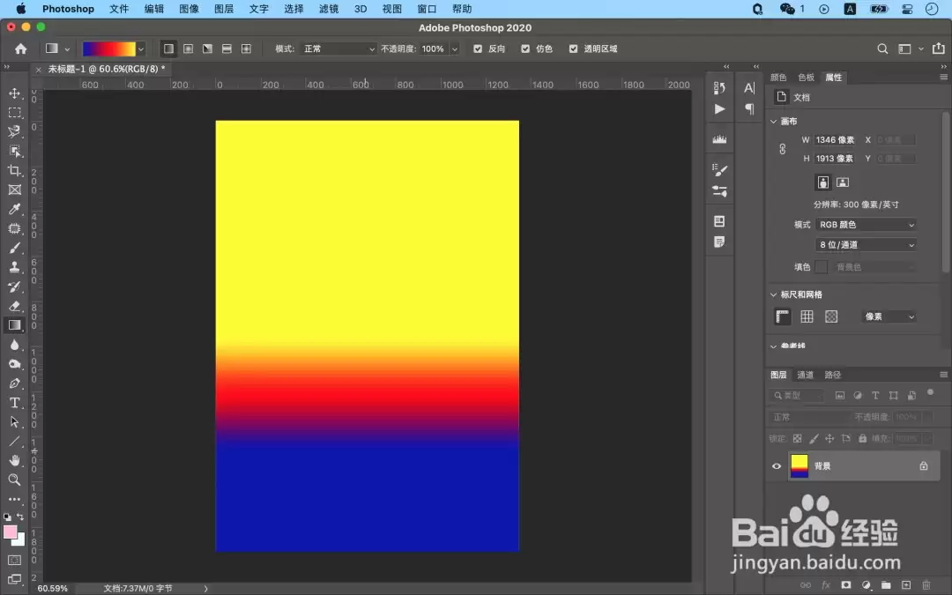Image resolution: width=952 pixels, height=595 pixels.
Task: Choose reflected gradient style button
Action: pyautogui.click(x=227, y=48)
